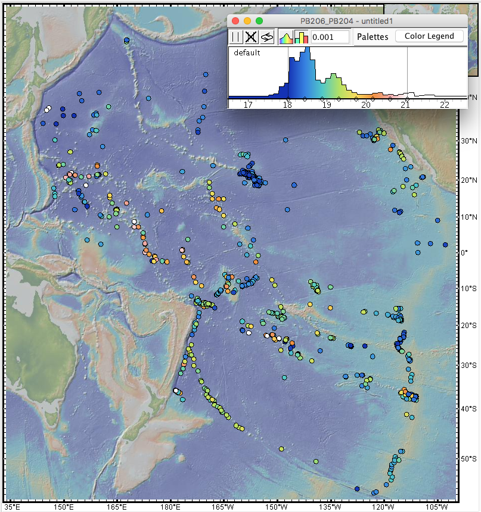The height and width of the screenshot is (512, 481).
Task: Click the color control diamond at 18
Action: (288, 99)
